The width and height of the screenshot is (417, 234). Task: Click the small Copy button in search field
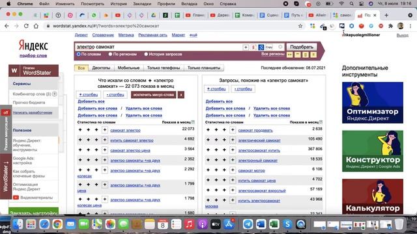(269, 47)
